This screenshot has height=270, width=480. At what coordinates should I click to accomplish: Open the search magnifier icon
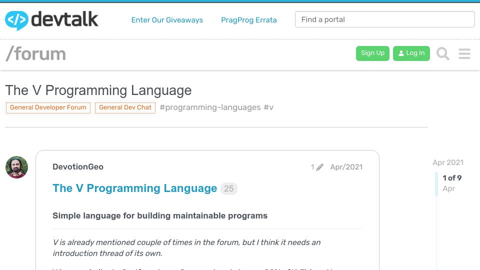click(x=442, y=53)
